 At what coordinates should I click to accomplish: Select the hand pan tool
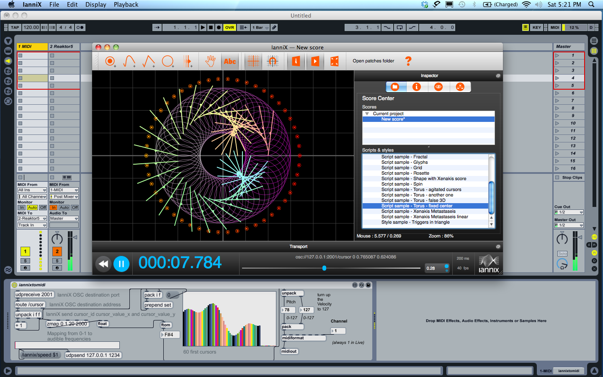pos(210,61)
